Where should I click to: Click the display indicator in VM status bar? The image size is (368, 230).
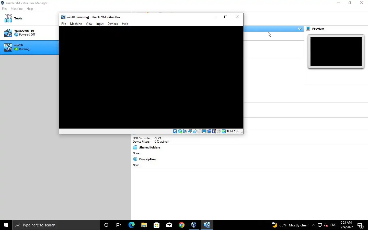pos(204,131)
